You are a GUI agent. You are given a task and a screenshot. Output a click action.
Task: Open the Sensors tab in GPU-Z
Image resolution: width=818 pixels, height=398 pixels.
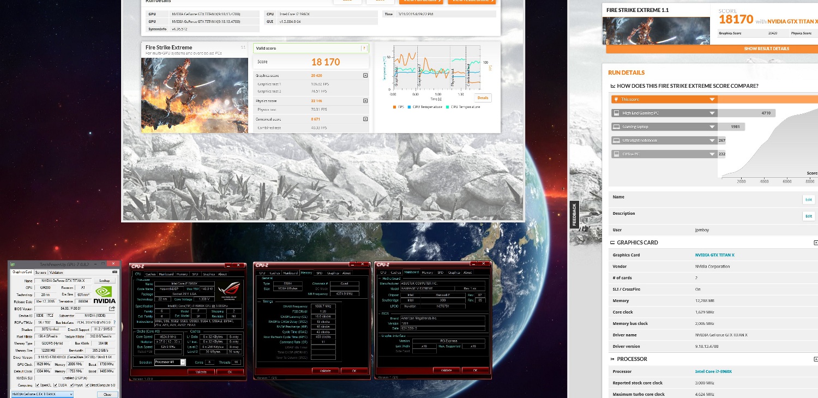(40, 272)
